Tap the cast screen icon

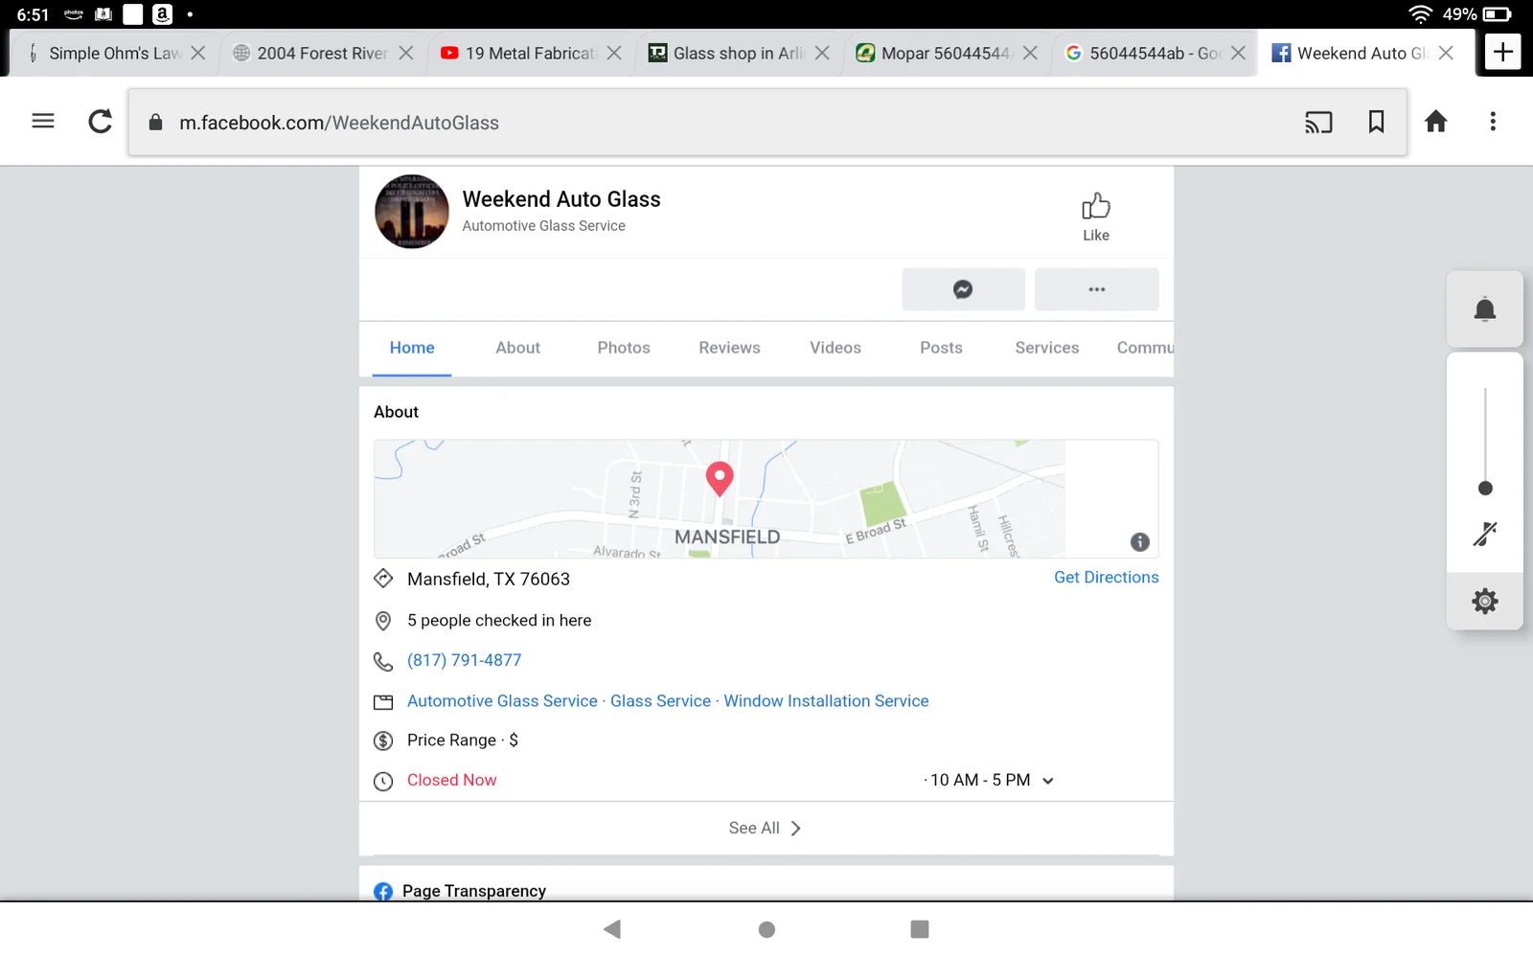(x=1318, y=122)
